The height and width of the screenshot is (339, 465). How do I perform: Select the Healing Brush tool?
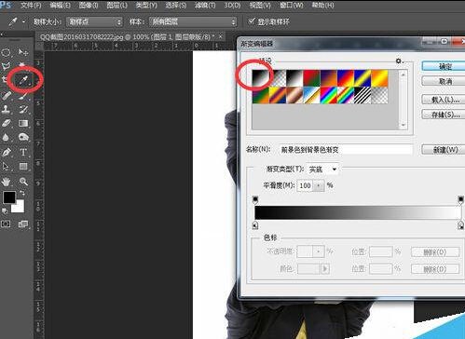7,95
